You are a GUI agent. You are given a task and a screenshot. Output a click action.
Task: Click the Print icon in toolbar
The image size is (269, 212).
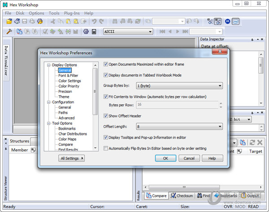tap(32, 21)
